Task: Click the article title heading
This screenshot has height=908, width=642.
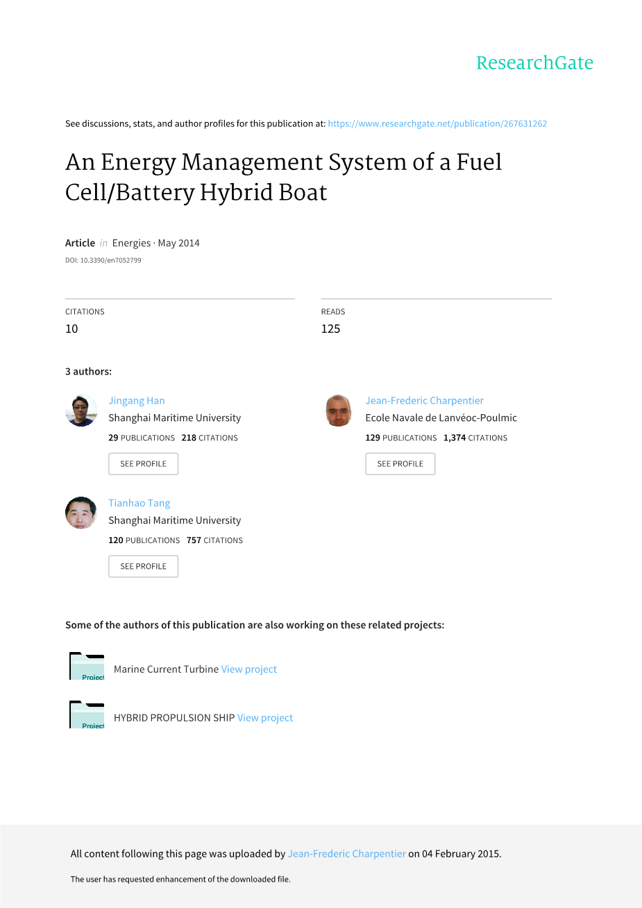Action: [283, 177]
